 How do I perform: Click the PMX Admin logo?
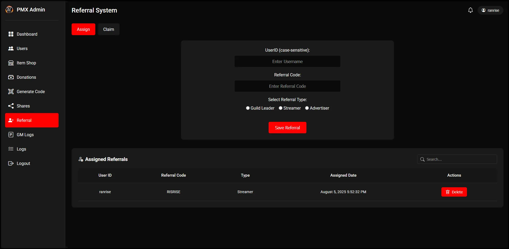[x=9, y=10]
